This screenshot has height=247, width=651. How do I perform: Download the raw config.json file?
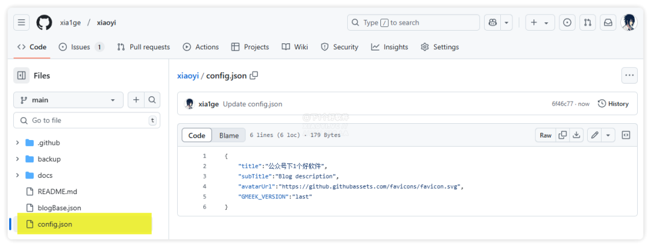tap(577, 135)
